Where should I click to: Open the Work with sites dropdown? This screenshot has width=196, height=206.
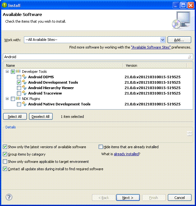[162, 40]
